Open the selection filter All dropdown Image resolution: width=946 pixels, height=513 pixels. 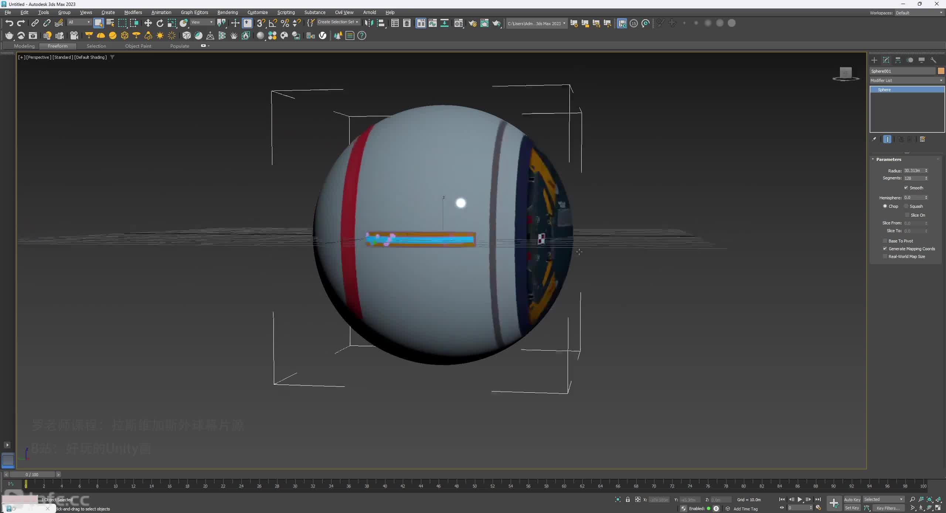(79, 23)
